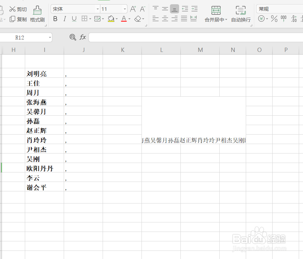
Task: Decrease font size with A- icon
Action: [143, 9]
